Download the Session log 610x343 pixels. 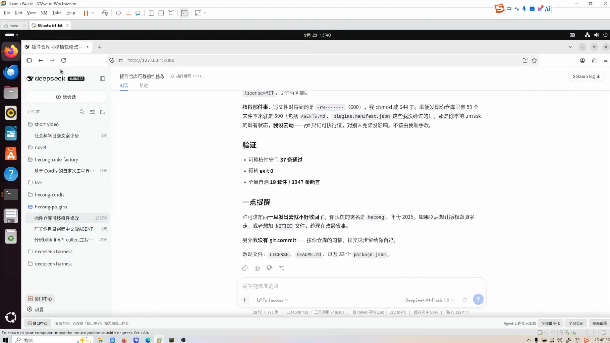[x=586, y=76]
